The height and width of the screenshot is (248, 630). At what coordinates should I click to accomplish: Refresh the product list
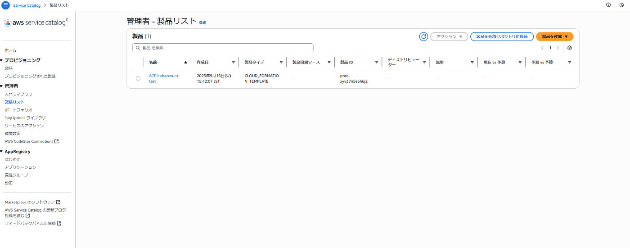coord(423,36)
